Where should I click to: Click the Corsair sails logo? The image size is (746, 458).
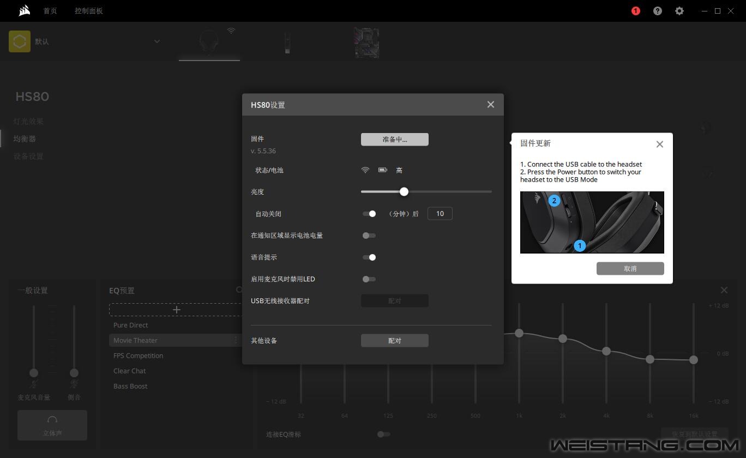[x=24, y=11]
